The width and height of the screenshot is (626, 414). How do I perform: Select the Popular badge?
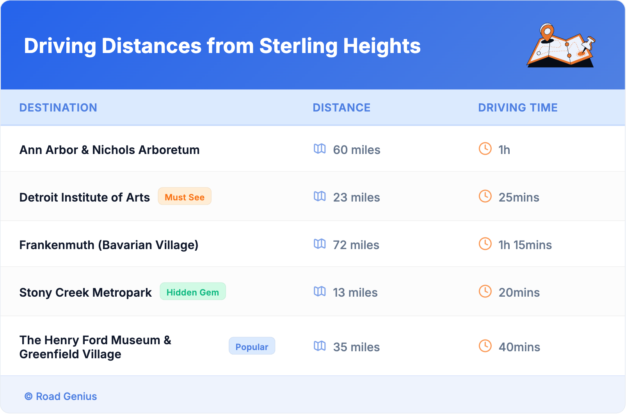click(x=252, y=346)
